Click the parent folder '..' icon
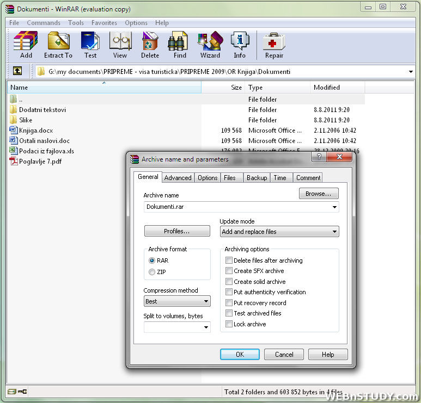This screenshot has width=421, height=403. point(13,99)
